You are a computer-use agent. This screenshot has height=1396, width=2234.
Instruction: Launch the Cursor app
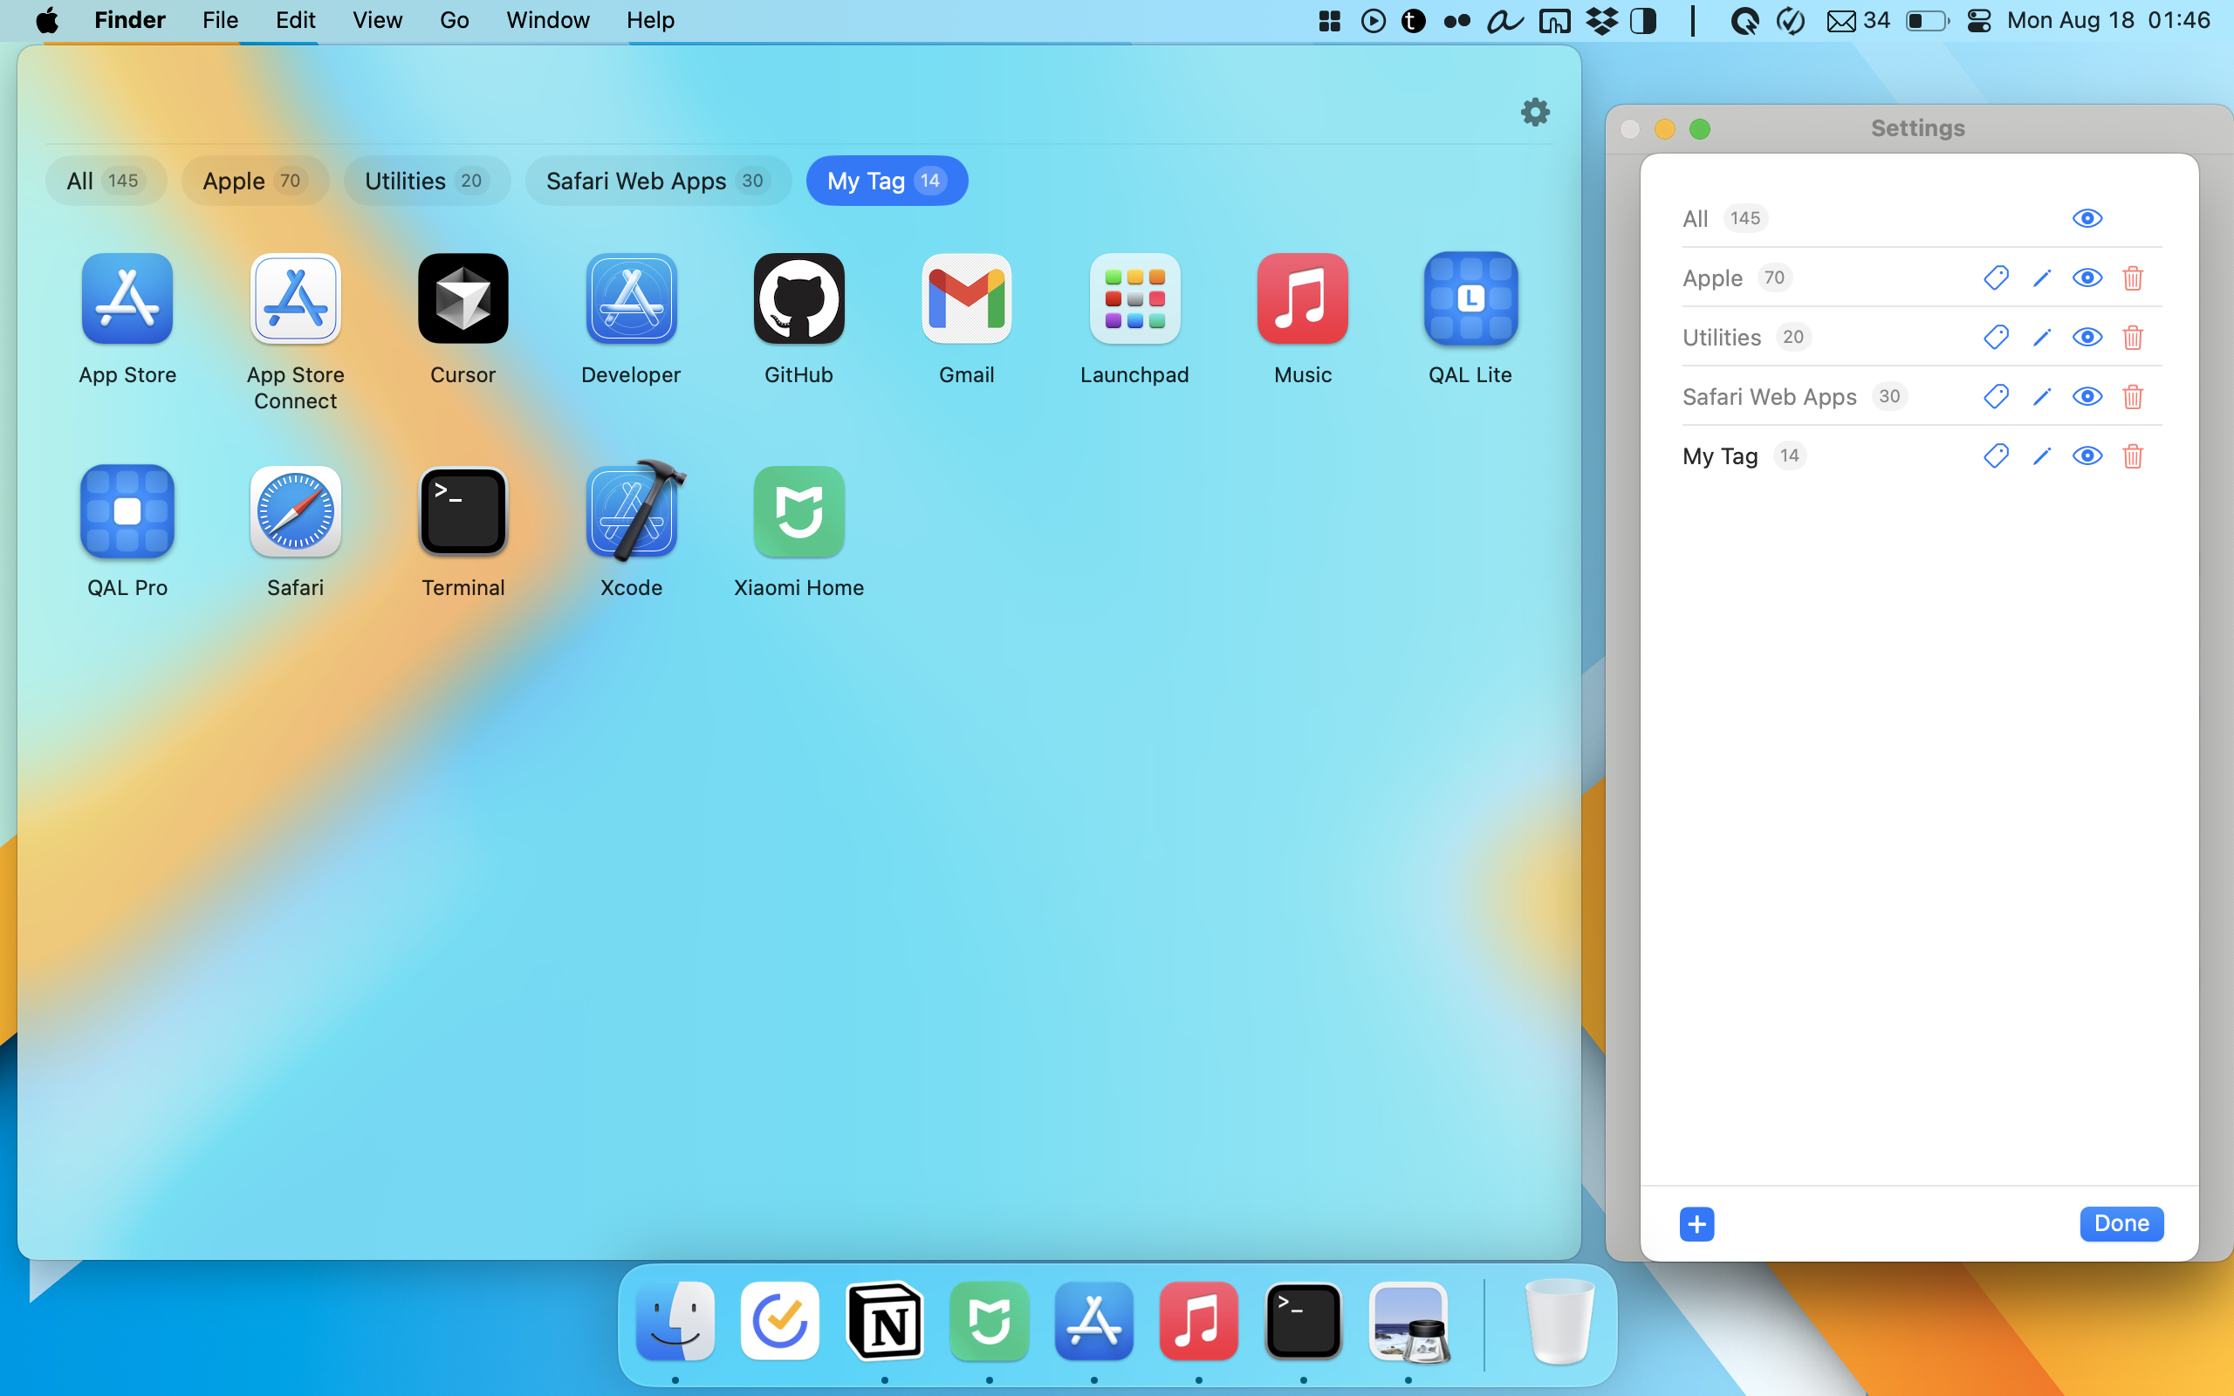pos(463,299)
